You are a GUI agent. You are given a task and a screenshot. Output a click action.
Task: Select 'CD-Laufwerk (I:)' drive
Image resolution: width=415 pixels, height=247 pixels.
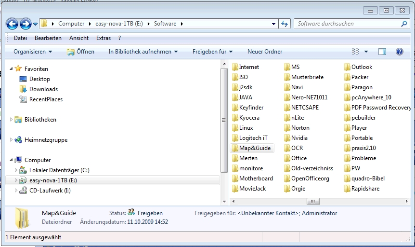(x=50, y=190)
